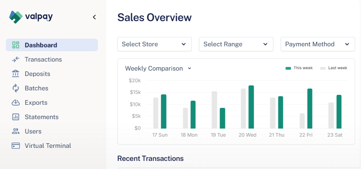
Task: Click the Sales Overview heading
Action: [154, 17]
